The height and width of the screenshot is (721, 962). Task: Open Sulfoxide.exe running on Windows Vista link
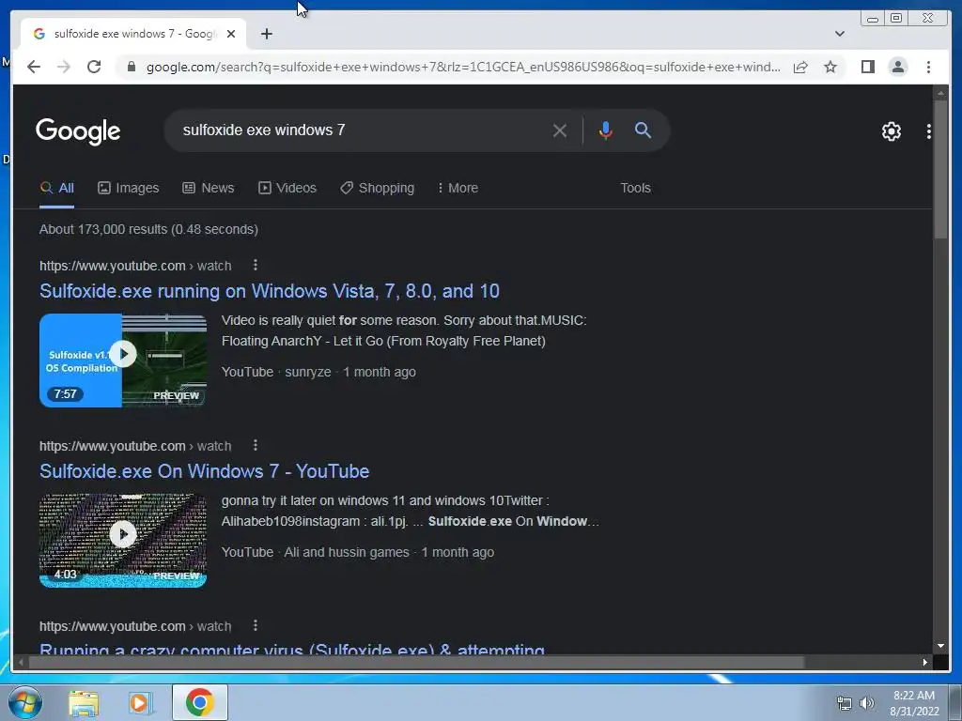point(270,291)
